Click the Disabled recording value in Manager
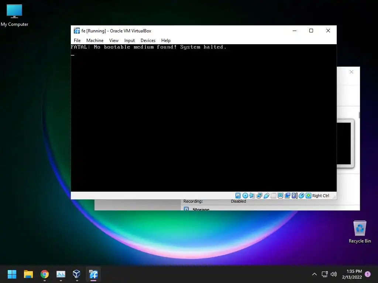 238,201
